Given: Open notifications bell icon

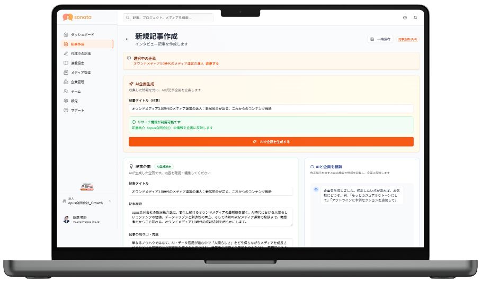Looking at the screenshot, I should pyautogui.click(x=415, y=17).
